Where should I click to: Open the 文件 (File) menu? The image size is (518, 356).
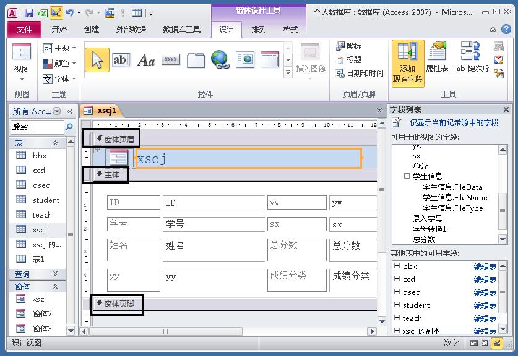point(24,29)
